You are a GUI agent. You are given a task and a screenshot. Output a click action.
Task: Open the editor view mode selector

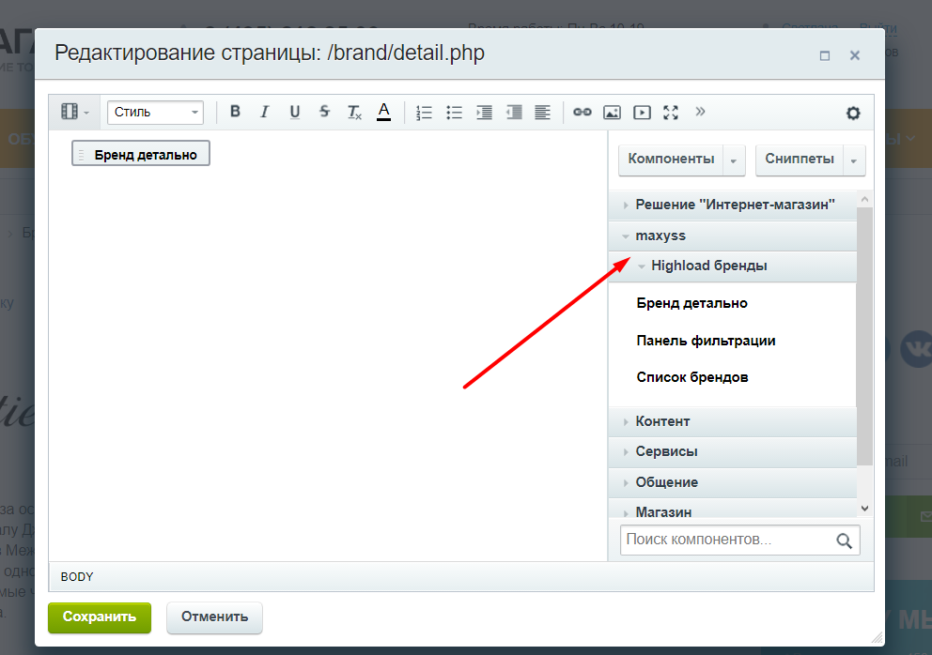[74, 112]
